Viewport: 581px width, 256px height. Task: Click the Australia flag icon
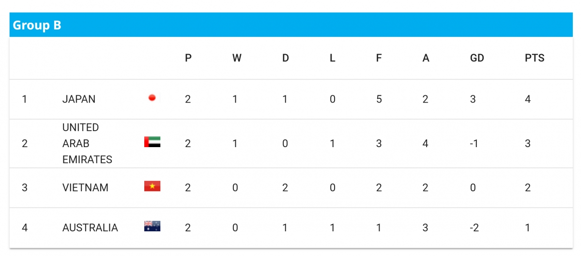point(152,226)
